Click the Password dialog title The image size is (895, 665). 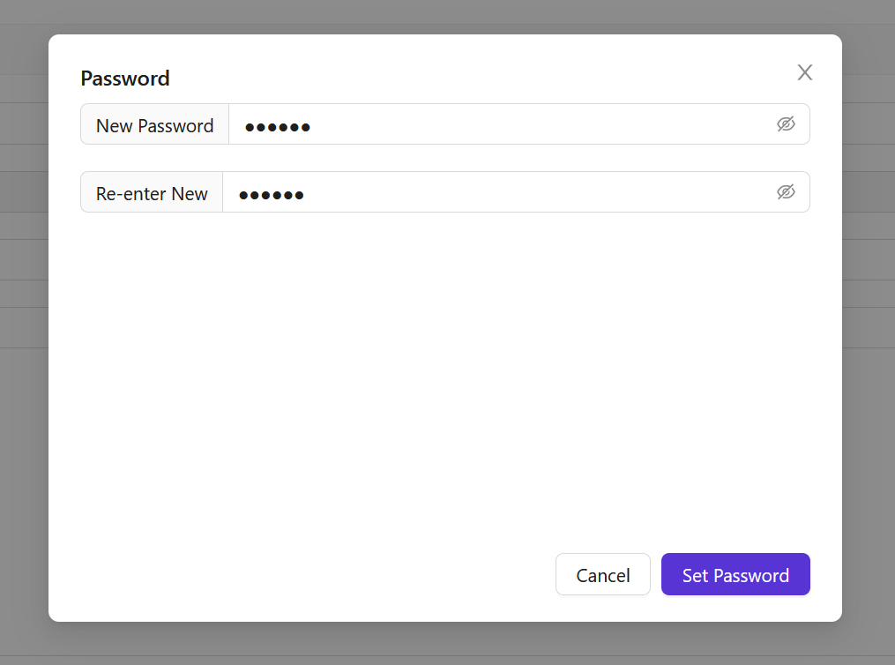tap(124, 78)
